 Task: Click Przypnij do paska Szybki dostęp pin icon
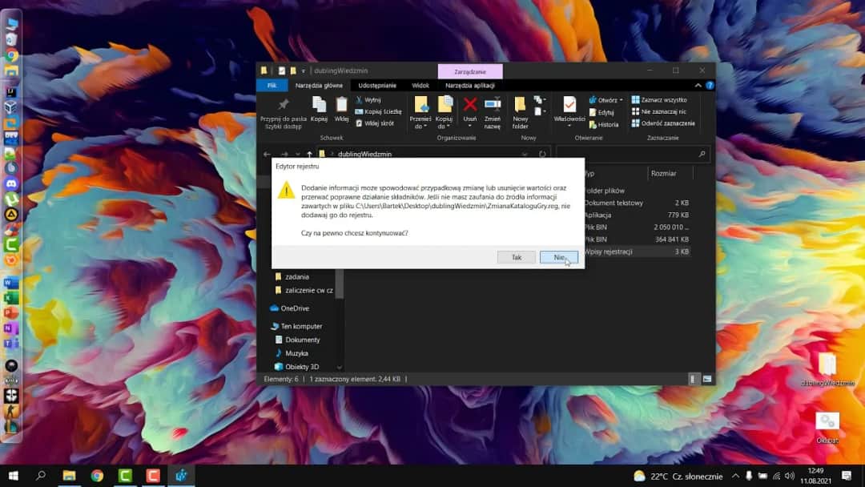tap(283, 105)
